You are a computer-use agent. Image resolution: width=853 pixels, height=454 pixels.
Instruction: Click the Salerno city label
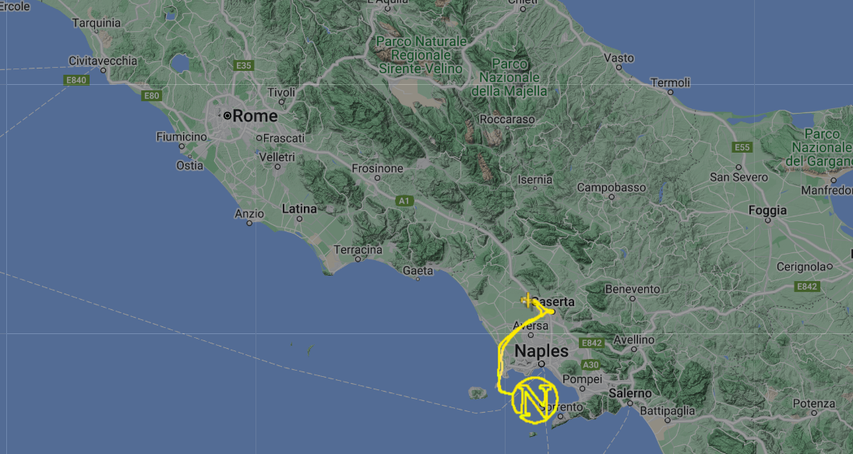[630, 392]
